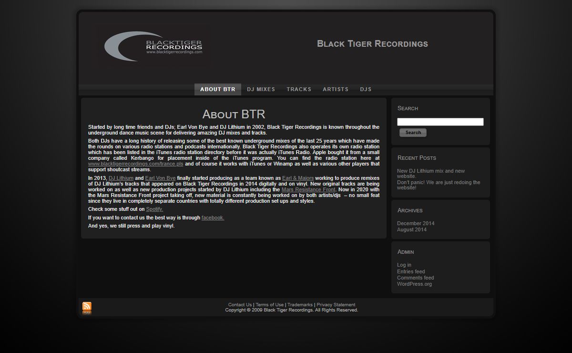
Task: Visit the WordPress.org link
Action: 414,284
